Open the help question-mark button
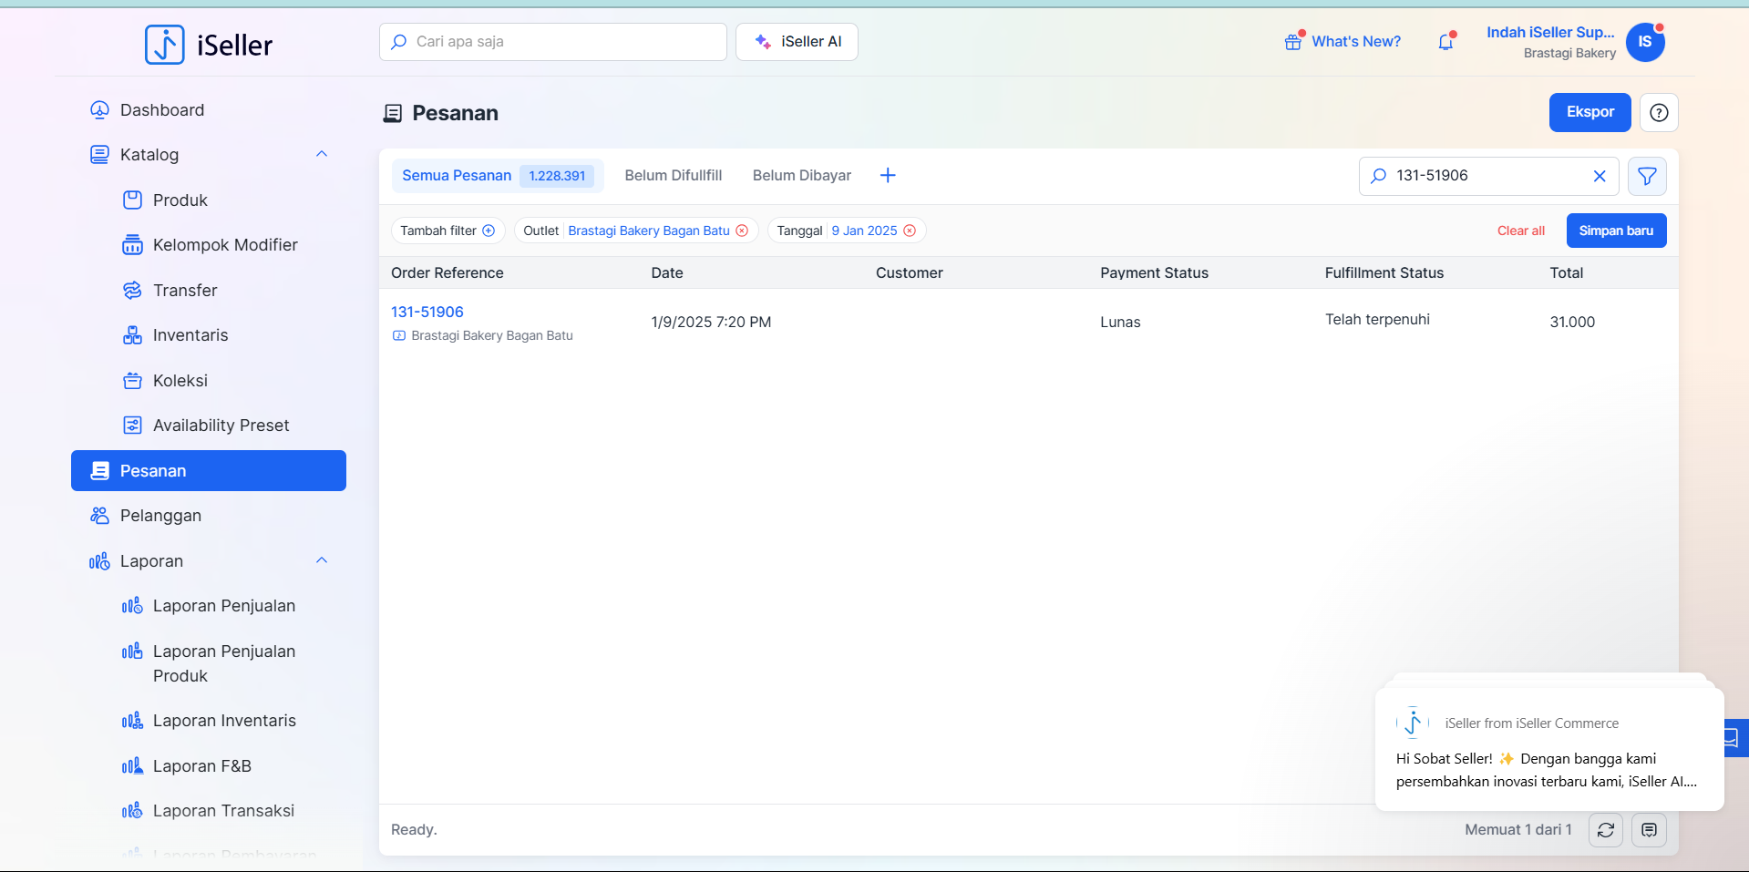Viewport: 1749px width, 872px height. 1659,112
